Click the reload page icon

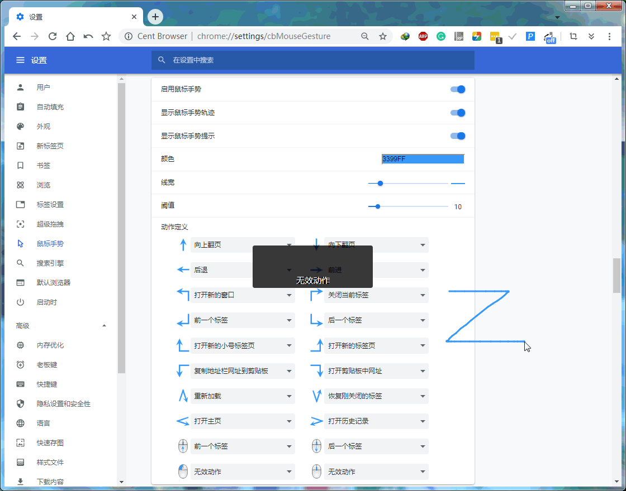[x=53, y=36]
